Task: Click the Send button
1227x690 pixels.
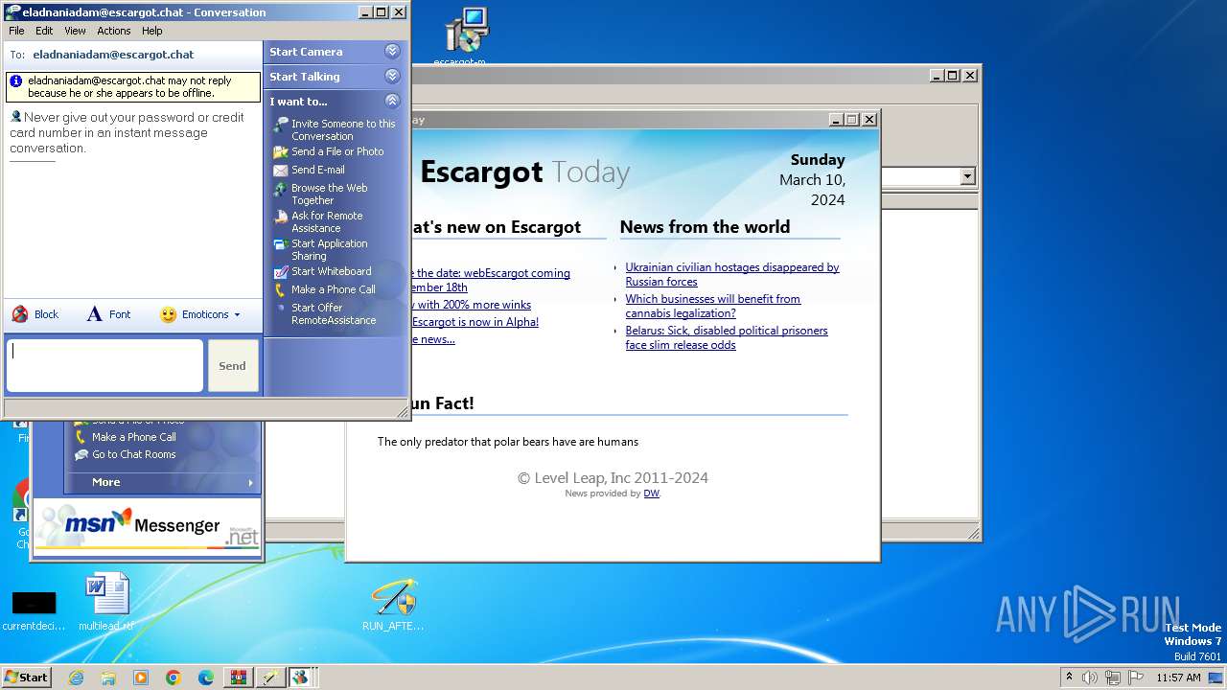Action: click(233, 366)
